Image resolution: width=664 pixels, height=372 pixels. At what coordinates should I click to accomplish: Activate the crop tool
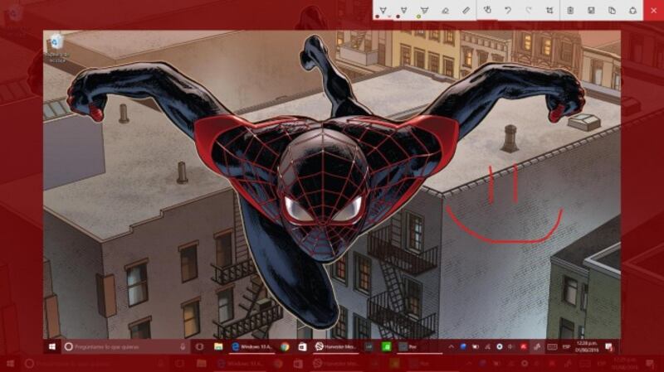(549, 10)
